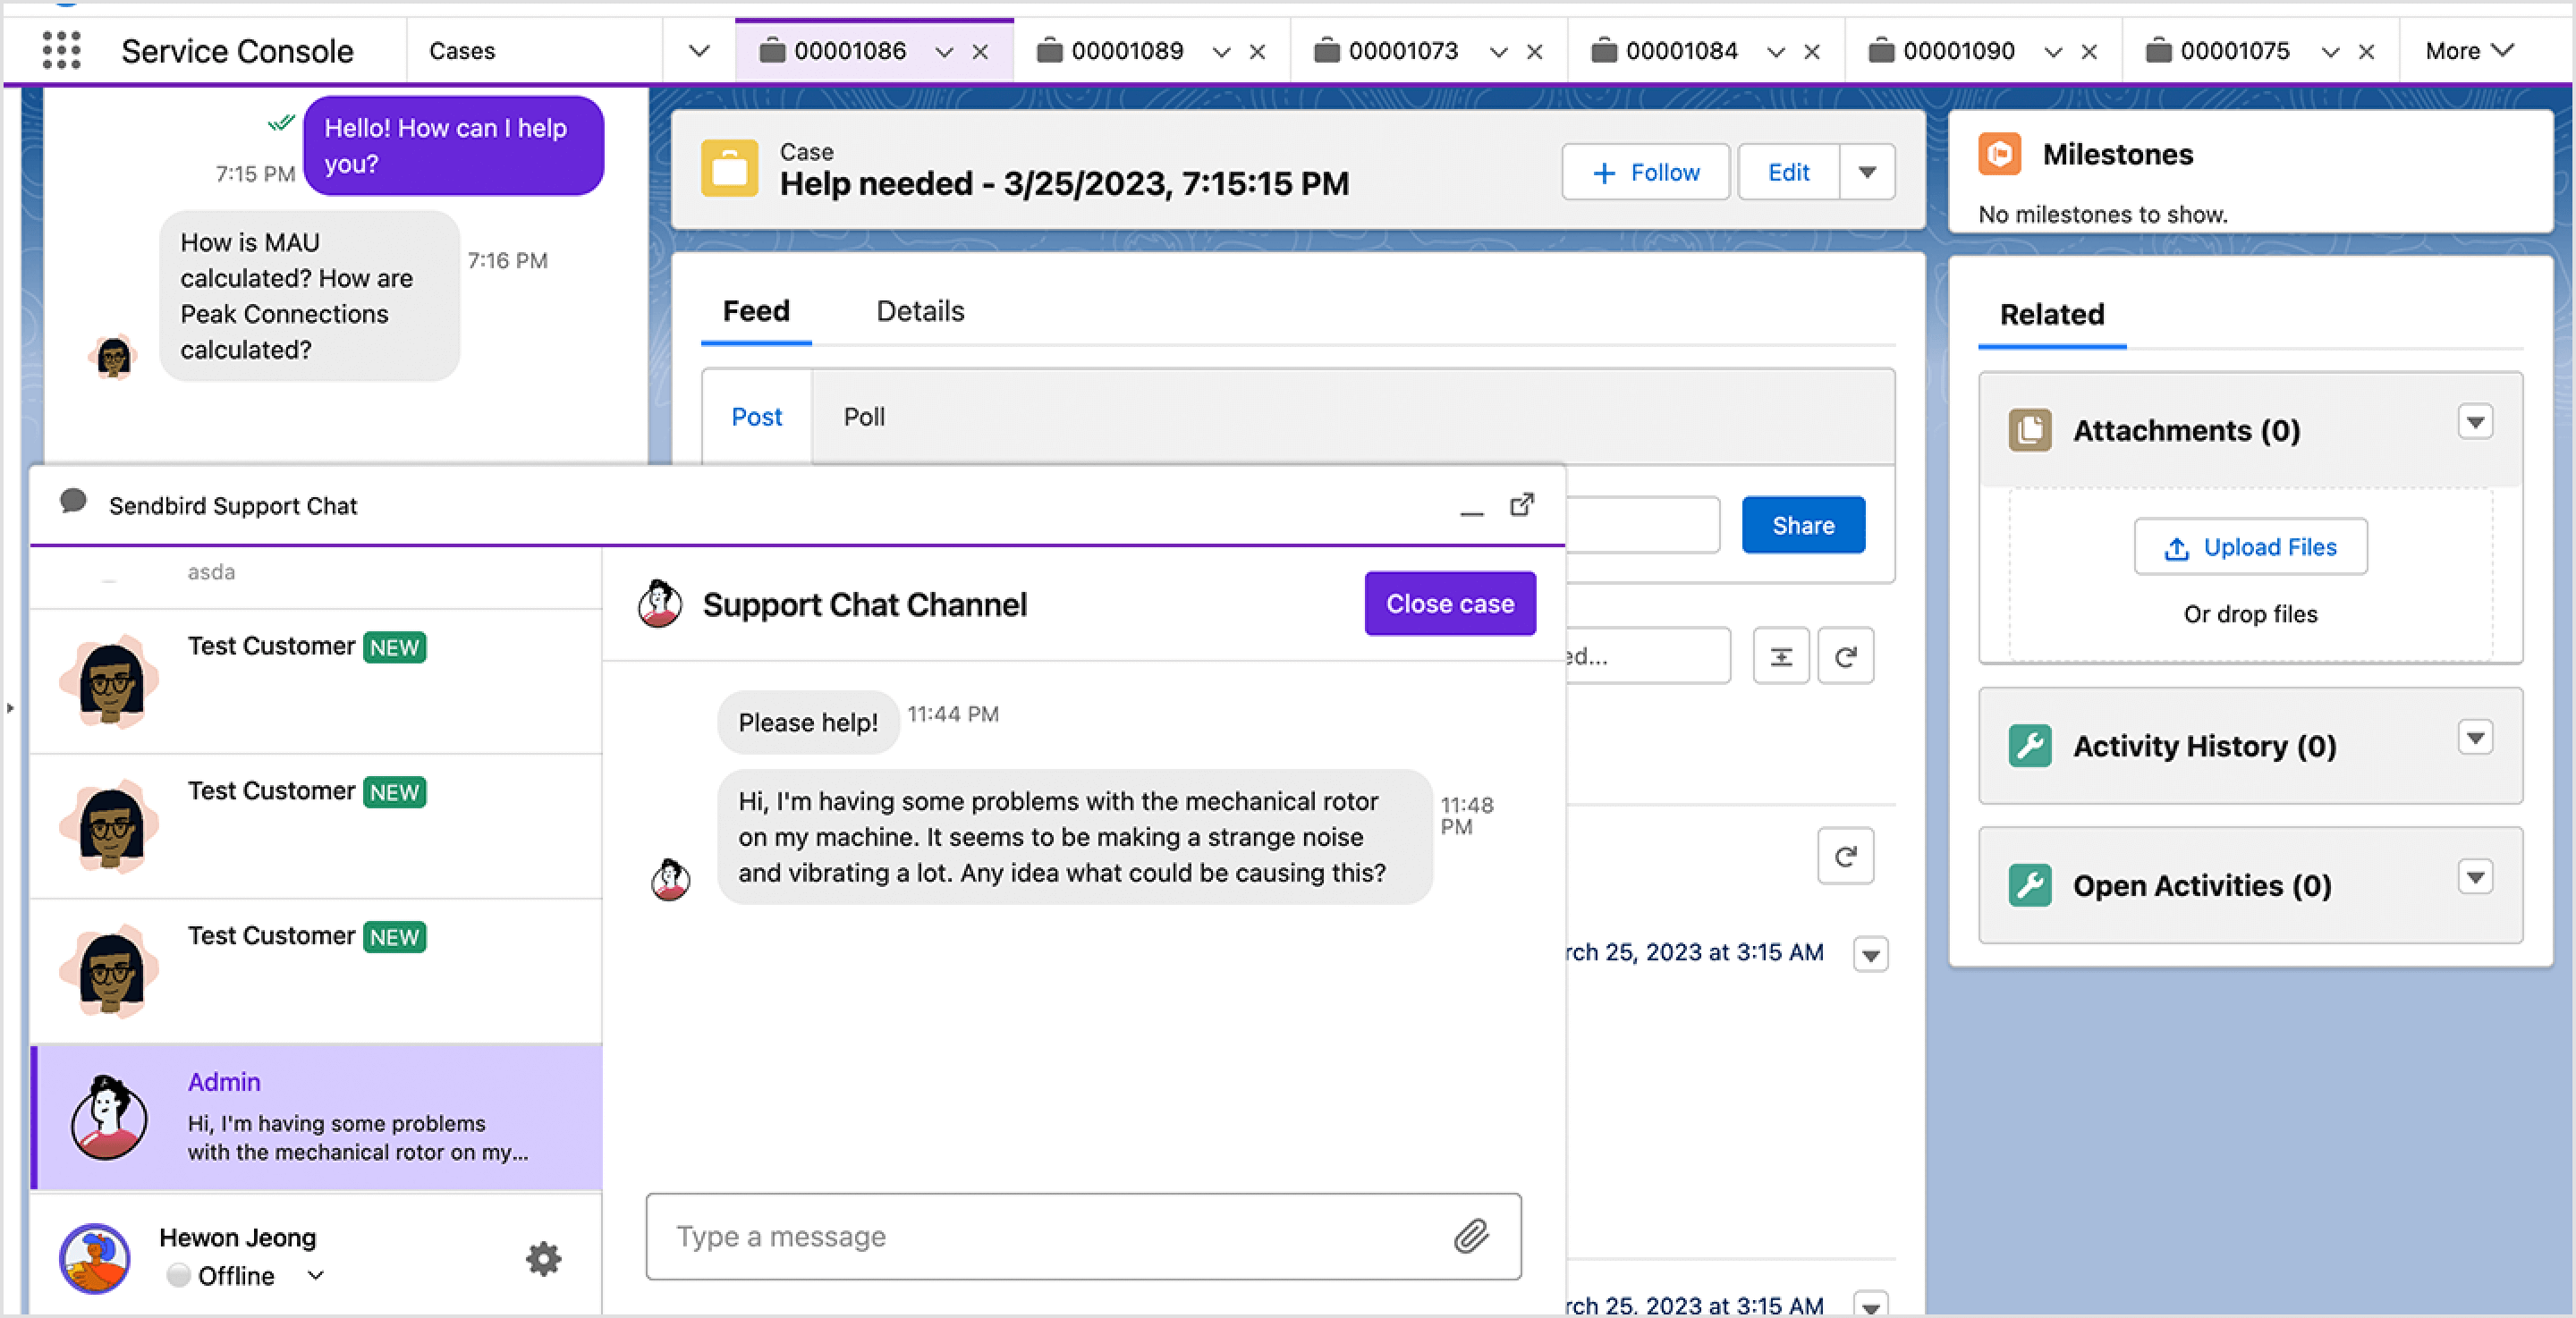Open the App Launcher grid icon

[61, 50]
